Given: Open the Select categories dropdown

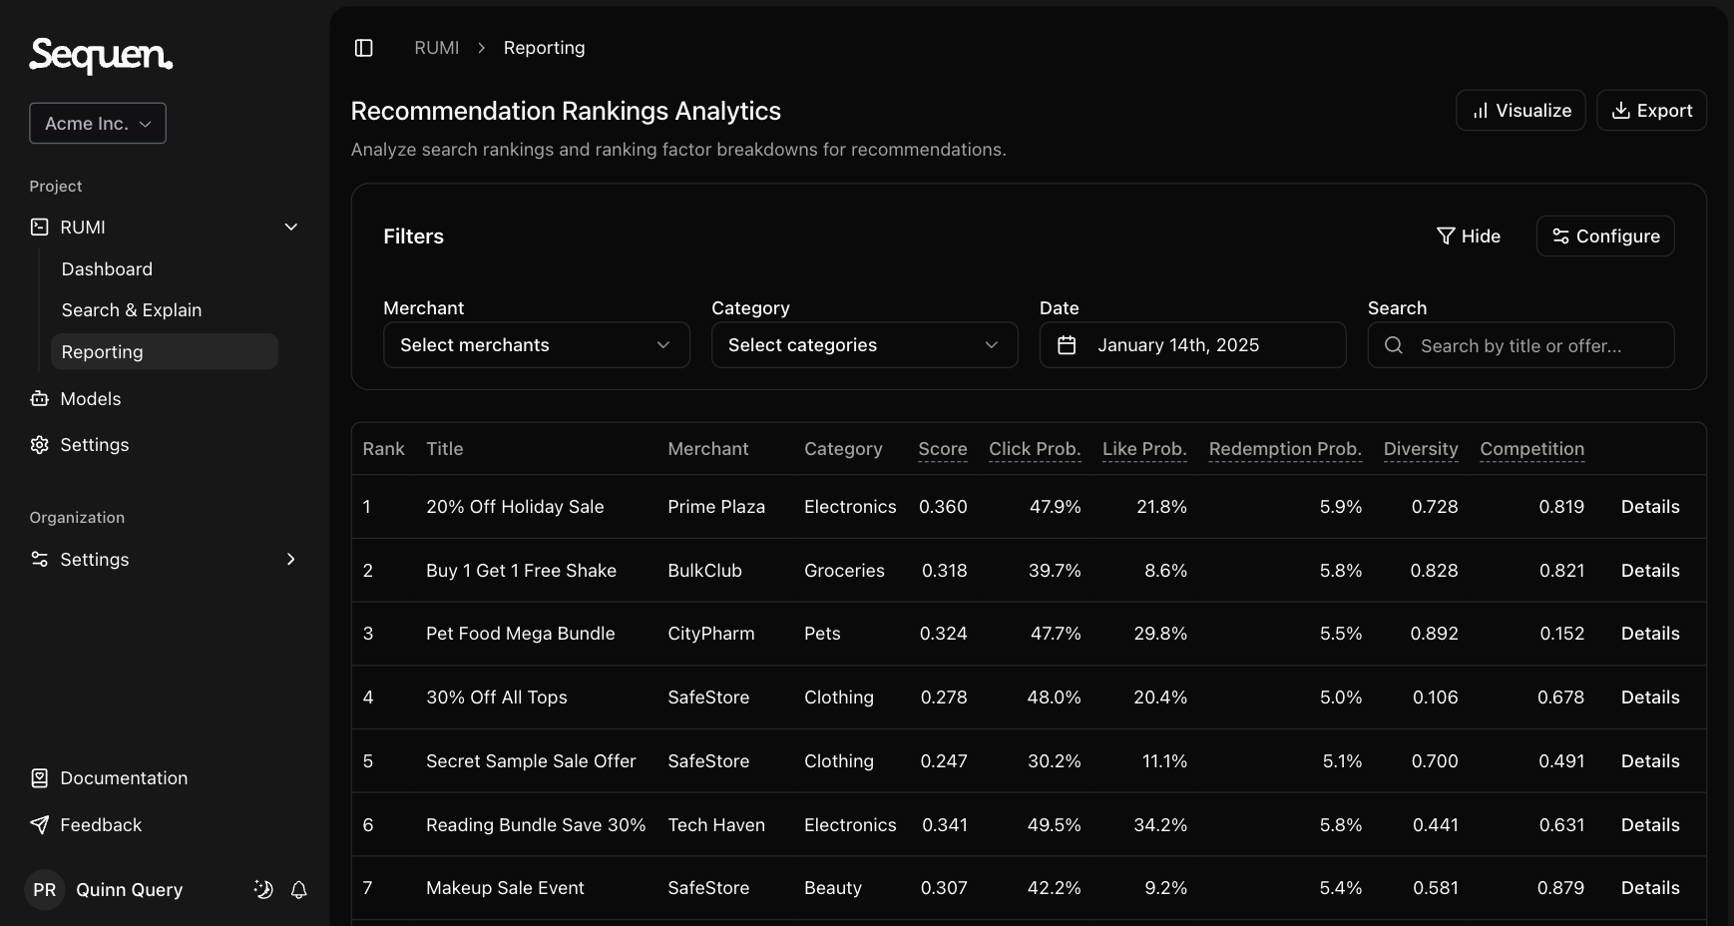Looking at the screenshot, I should coord(863,344).
